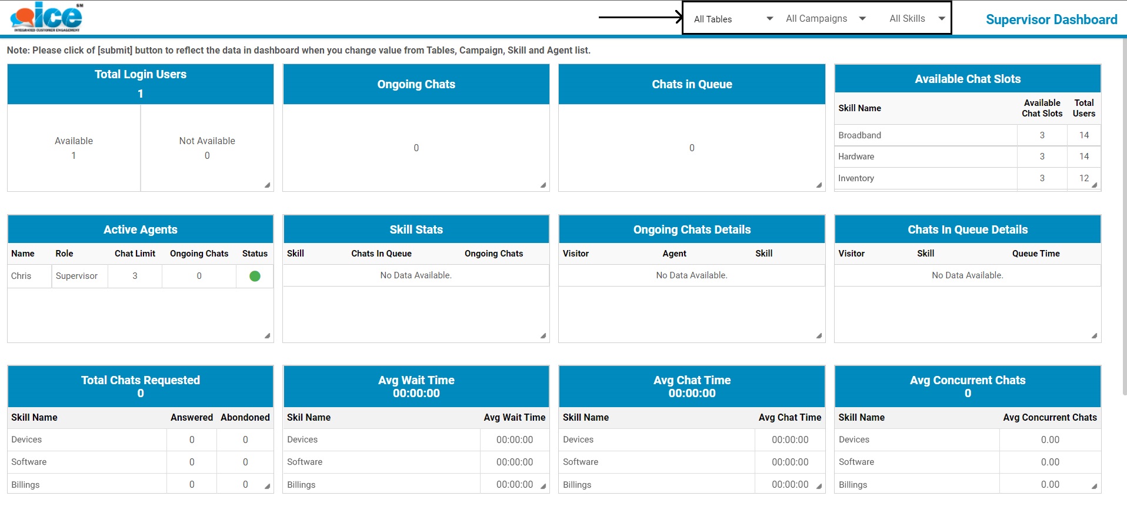
Task: Open the All Skills dropdown
Action: [x=916, y=19]
